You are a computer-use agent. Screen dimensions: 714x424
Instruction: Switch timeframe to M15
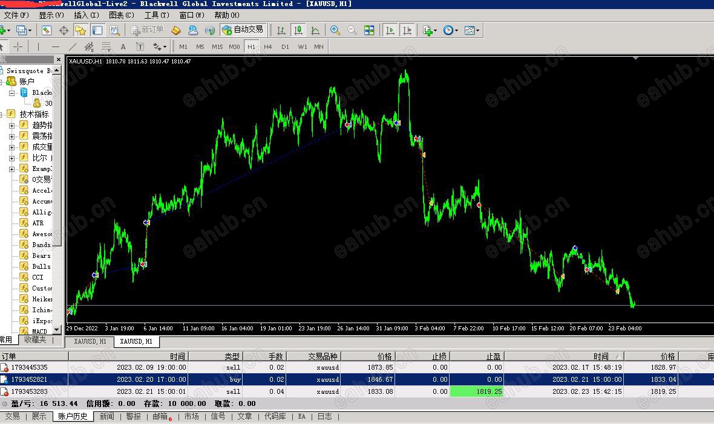point(217,47)
